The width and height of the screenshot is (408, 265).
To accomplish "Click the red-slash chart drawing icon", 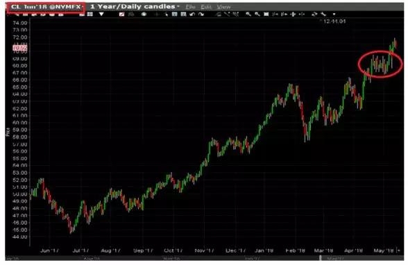I will (x=121, y=15).
